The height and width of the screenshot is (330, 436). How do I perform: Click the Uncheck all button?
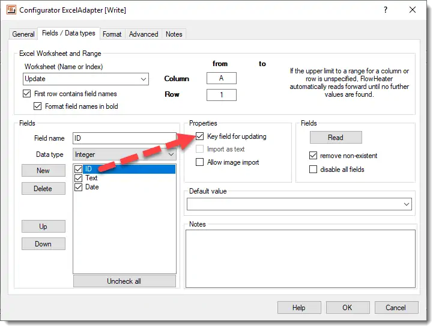pyautogui.click(x=124, y=281)
